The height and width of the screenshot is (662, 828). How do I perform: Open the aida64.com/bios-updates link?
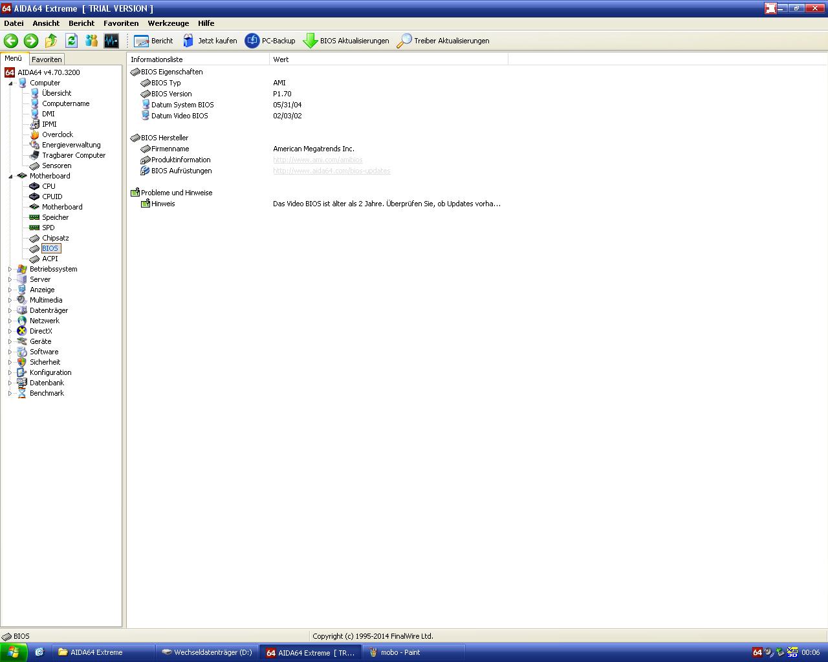point(331,171)
